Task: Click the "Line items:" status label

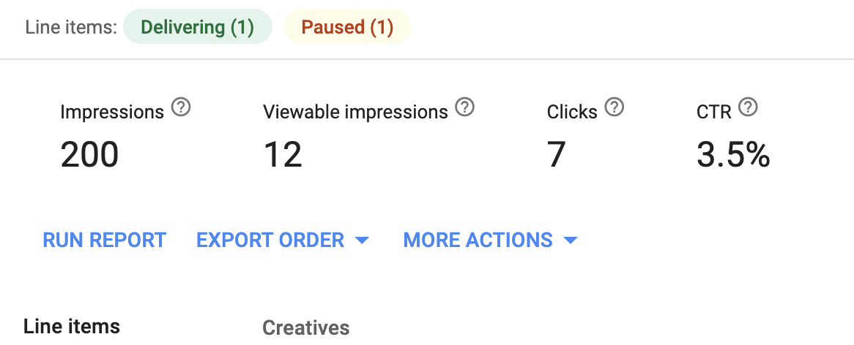Action: click(71, 27)
